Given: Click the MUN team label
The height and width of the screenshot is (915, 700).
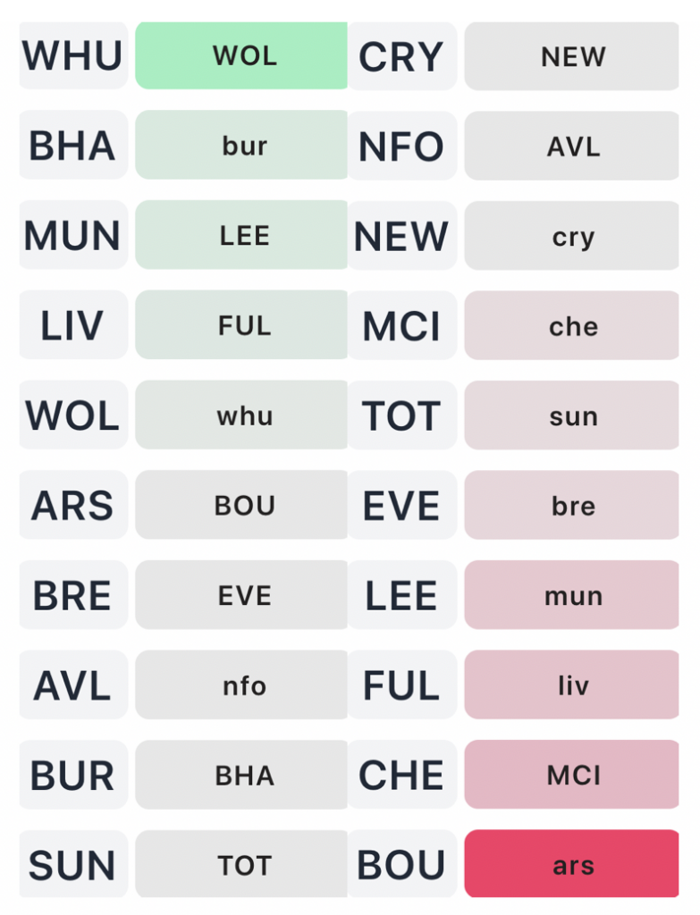Looking at the screenshot, I should click(72, 236).
